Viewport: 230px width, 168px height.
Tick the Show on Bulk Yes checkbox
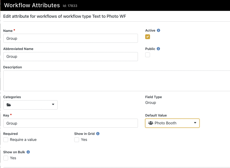click(6, 158)
